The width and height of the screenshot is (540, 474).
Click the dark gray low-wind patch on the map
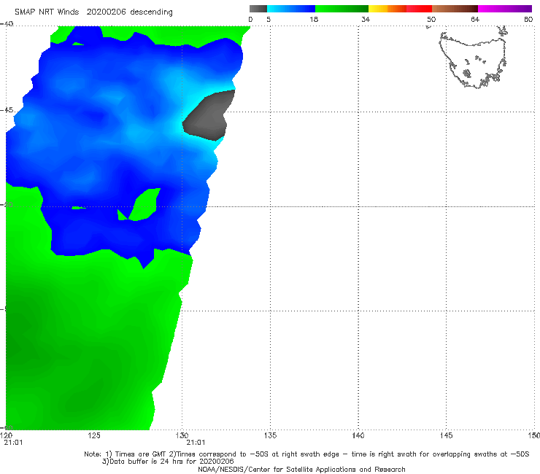coord(209,115)
